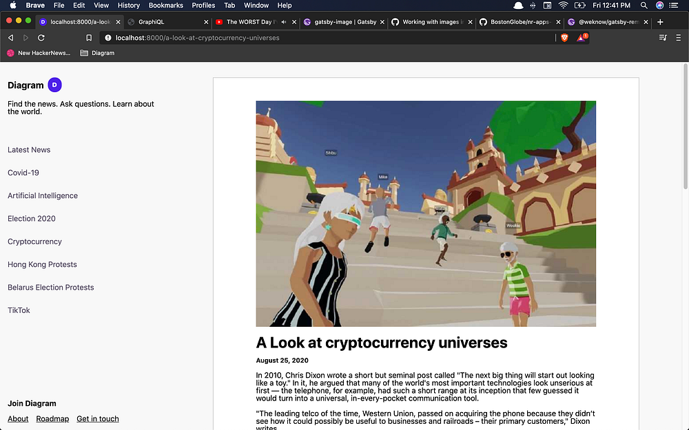
Task: Open the Apple menu
Action: pyautogui.click(x=12, y=6)
